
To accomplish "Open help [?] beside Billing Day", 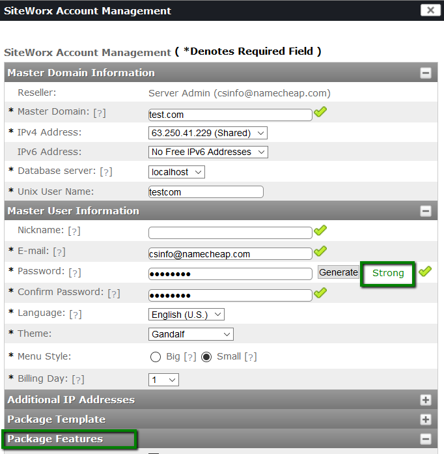I will (78, 379).
